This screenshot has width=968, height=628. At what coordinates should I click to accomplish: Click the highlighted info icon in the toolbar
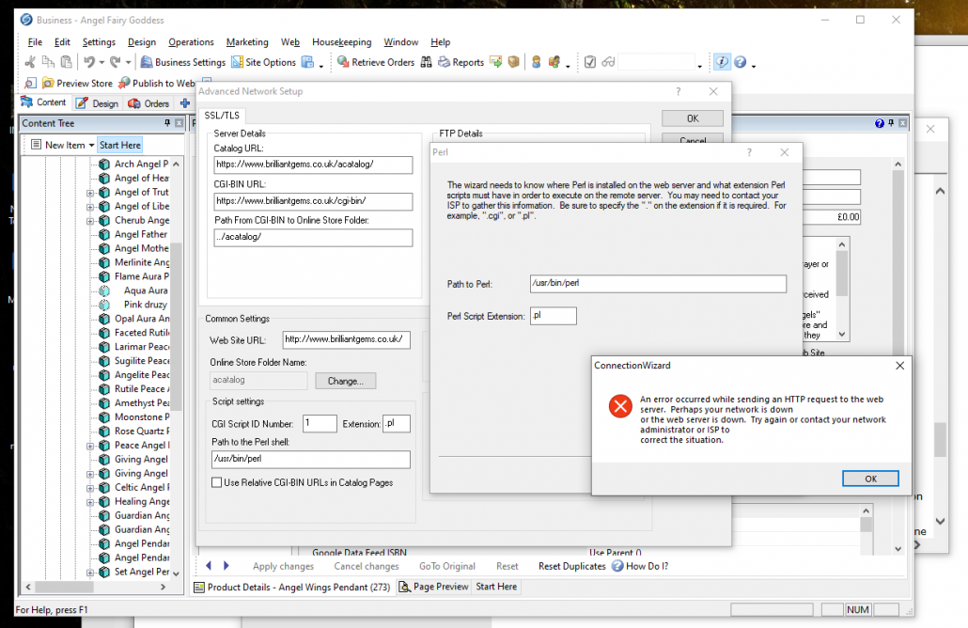[x=722, y=62]
